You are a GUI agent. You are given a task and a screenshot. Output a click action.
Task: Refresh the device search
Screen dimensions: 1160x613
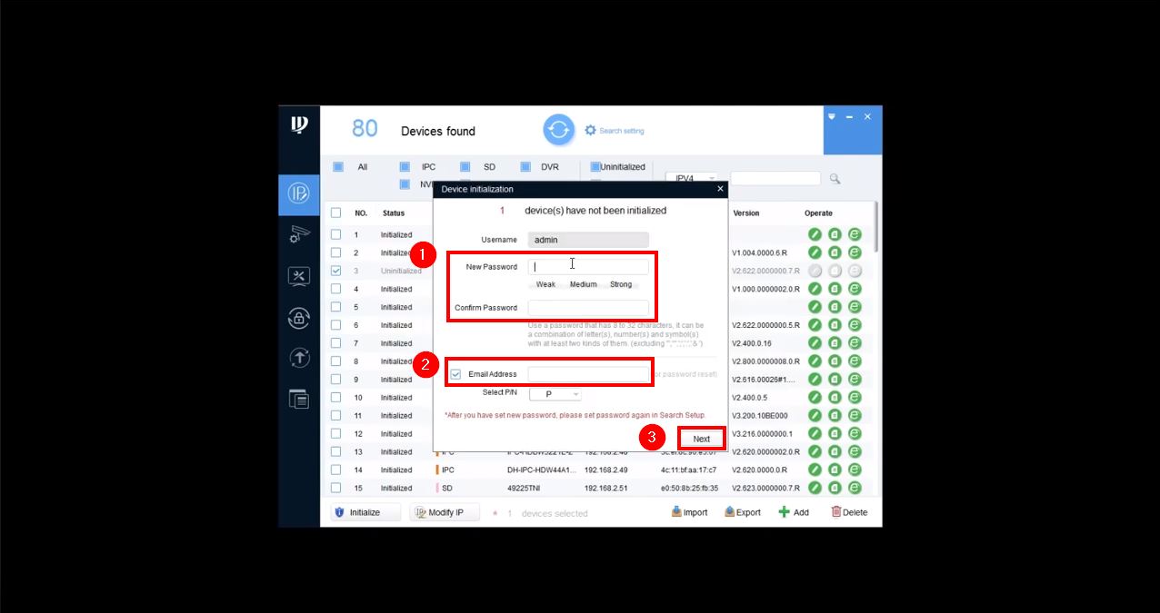click(x=559, y=130)
